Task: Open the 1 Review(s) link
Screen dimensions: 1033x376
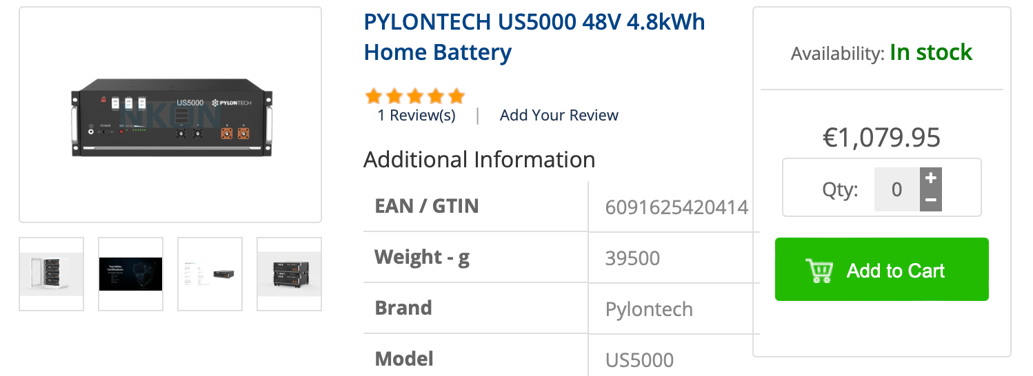Action: click(x=417, y=115)
